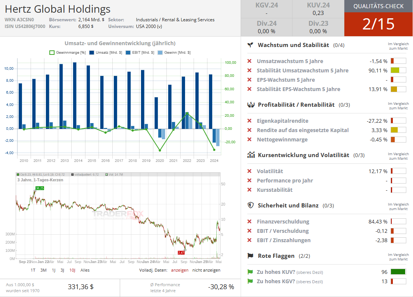Open Eigenkapitalrendite metric
Viewport: 413px width, 297px height.
pos(283,121)
